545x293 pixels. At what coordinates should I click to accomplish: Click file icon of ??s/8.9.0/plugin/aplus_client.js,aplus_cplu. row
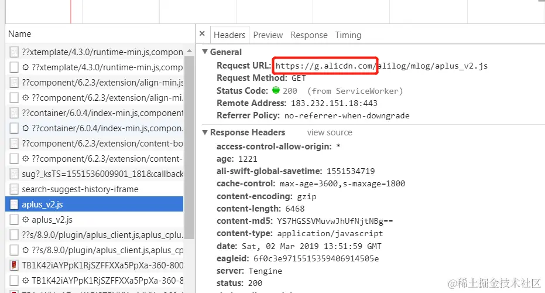pyautogui.click(x=14, y=235)
